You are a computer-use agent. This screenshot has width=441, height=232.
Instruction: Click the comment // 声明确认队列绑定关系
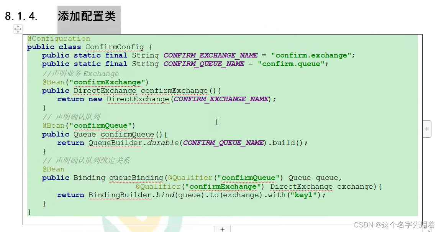pos(86,161)
